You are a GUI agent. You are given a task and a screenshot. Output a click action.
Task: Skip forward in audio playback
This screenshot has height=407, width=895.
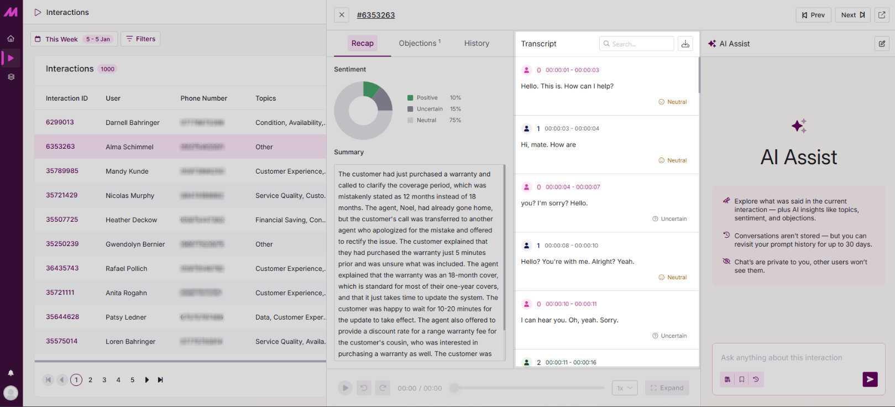click(x=383, y=388)
